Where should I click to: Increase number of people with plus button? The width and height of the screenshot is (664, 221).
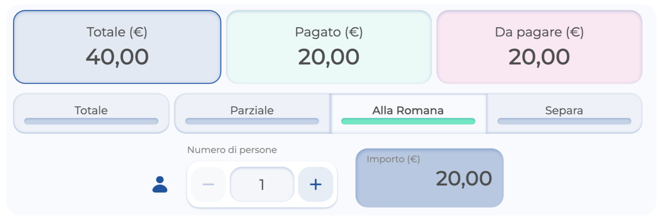tap(316, 184)
